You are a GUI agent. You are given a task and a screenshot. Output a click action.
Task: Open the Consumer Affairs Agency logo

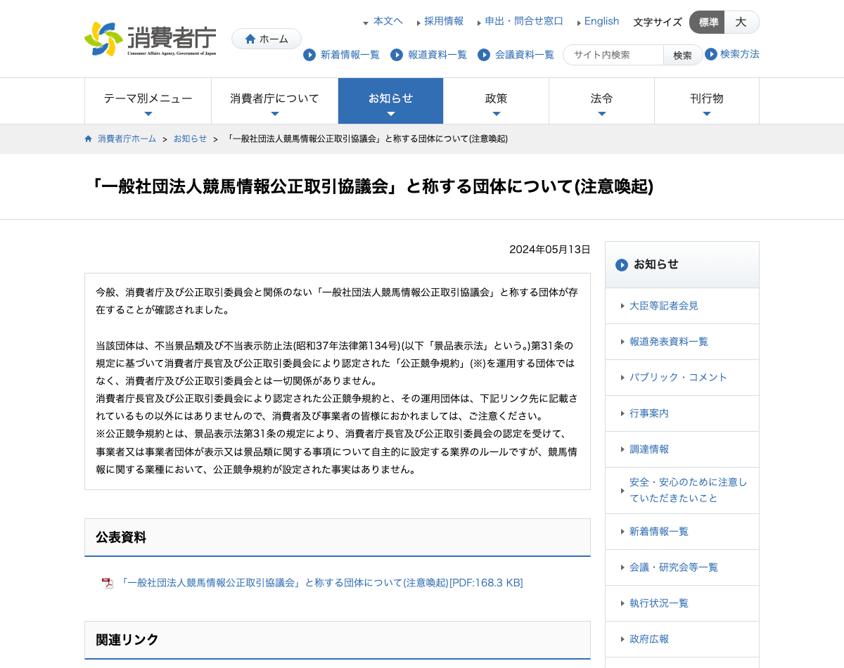[x=150, y=39]
